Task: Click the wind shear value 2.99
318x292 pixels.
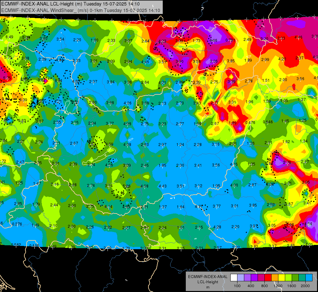Action: tap(265, 59)
